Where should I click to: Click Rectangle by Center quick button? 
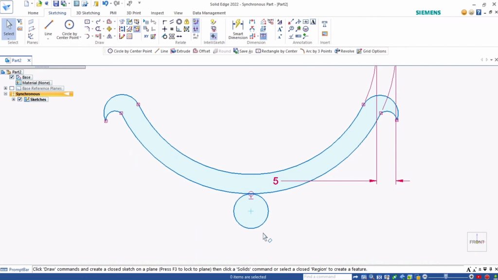tap(276, 51)
